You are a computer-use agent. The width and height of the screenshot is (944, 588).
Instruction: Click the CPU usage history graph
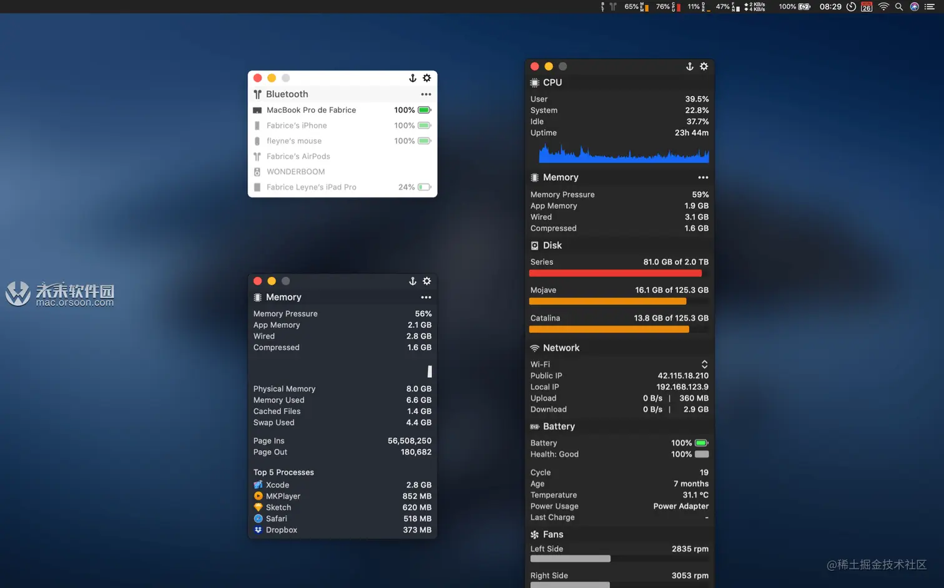[624, 153]
